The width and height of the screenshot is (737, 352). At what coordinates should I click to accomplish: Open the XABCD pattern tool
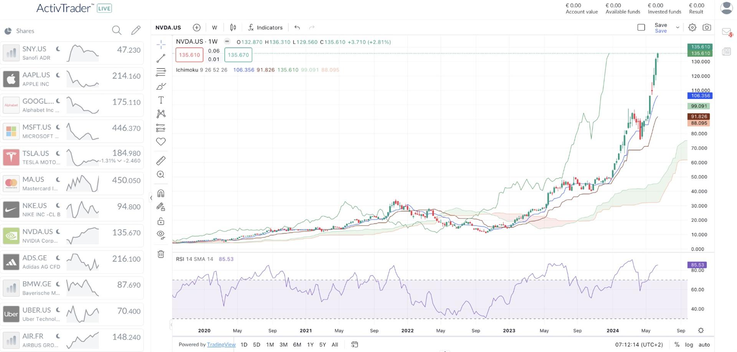tap(161, 114)
